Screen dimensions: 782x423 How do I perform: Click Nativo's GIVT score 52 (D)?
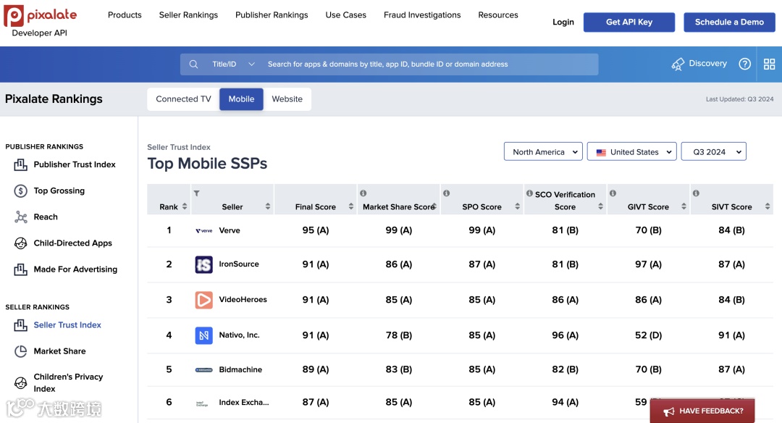pyautogui.click(x=648, y=335)
